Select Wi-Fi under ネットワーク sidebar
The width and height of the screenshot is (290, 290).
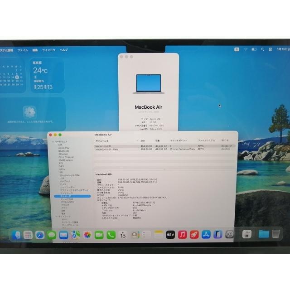pyautogui.click(x=64, y=219)
